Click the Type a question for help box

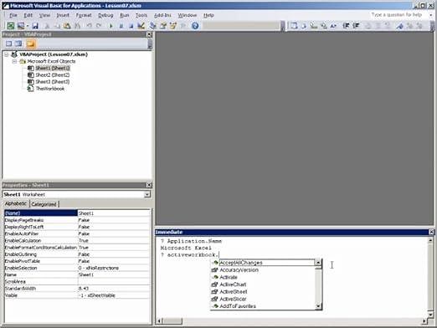(x=398, y=15)
